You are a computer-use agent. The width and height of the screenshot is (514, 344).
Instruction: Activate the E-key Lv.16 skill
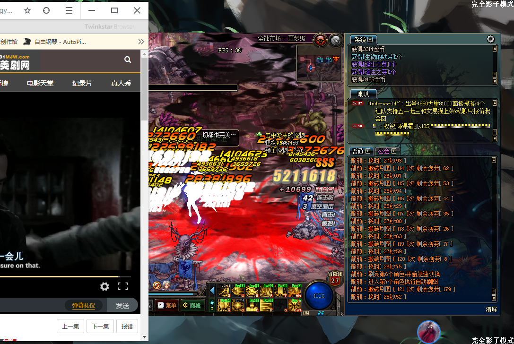252,291
